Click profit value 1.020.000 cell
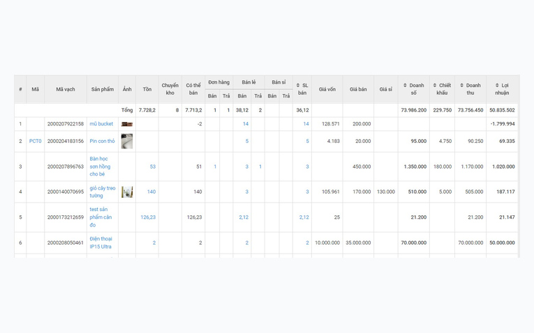The image size is (534, 333). pyautogui.click(x=503, y=166)
